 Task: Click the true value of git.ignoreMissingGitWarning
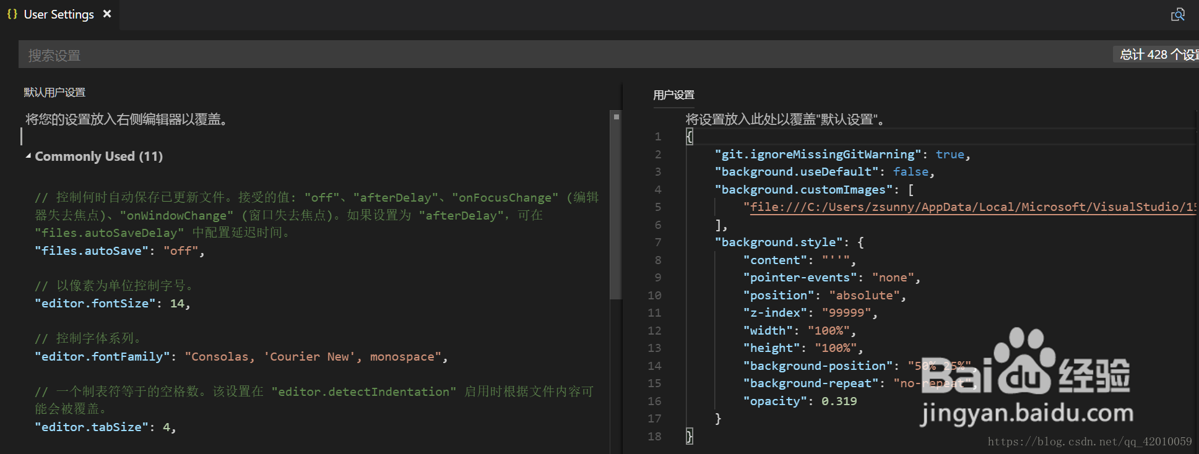[950, 155]
